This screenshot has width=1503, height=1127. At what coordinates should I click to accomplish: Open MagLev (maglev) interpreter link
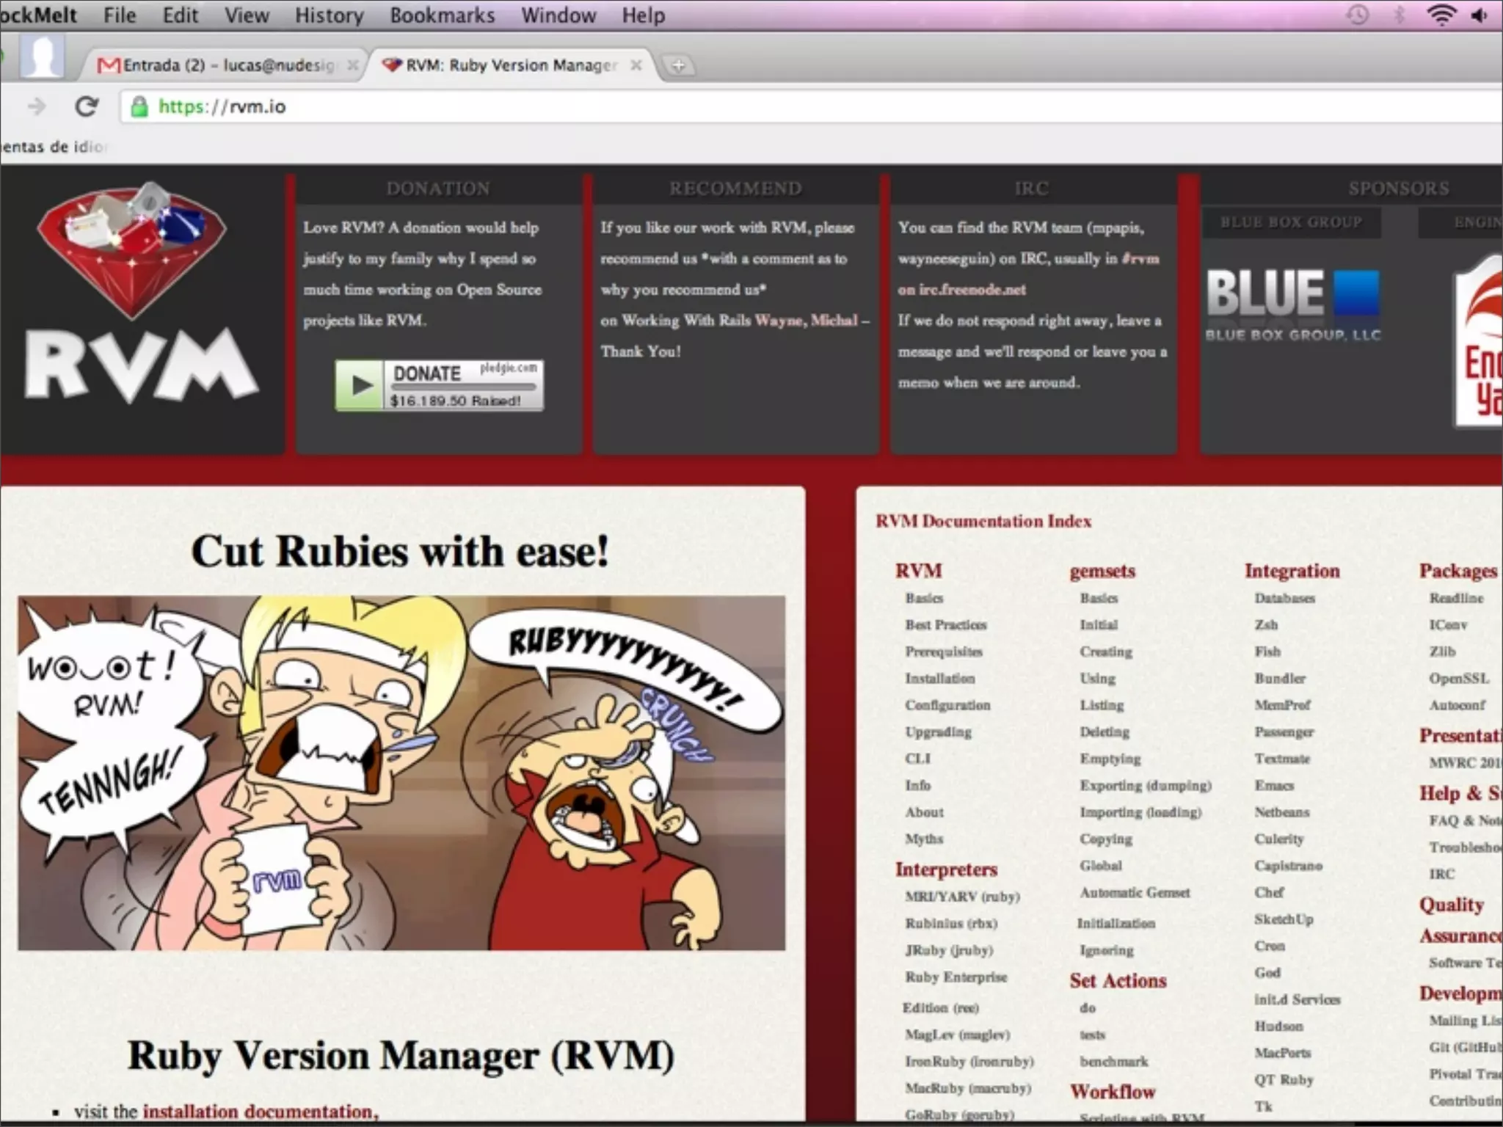pos(958,1035)
